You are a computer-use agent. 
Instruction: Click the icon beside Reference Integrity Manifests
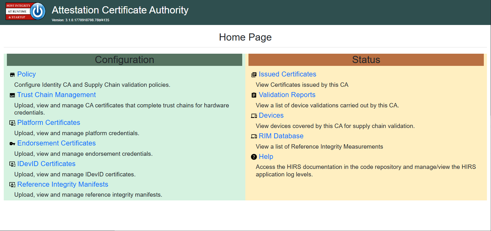click(x=12, y=185)
